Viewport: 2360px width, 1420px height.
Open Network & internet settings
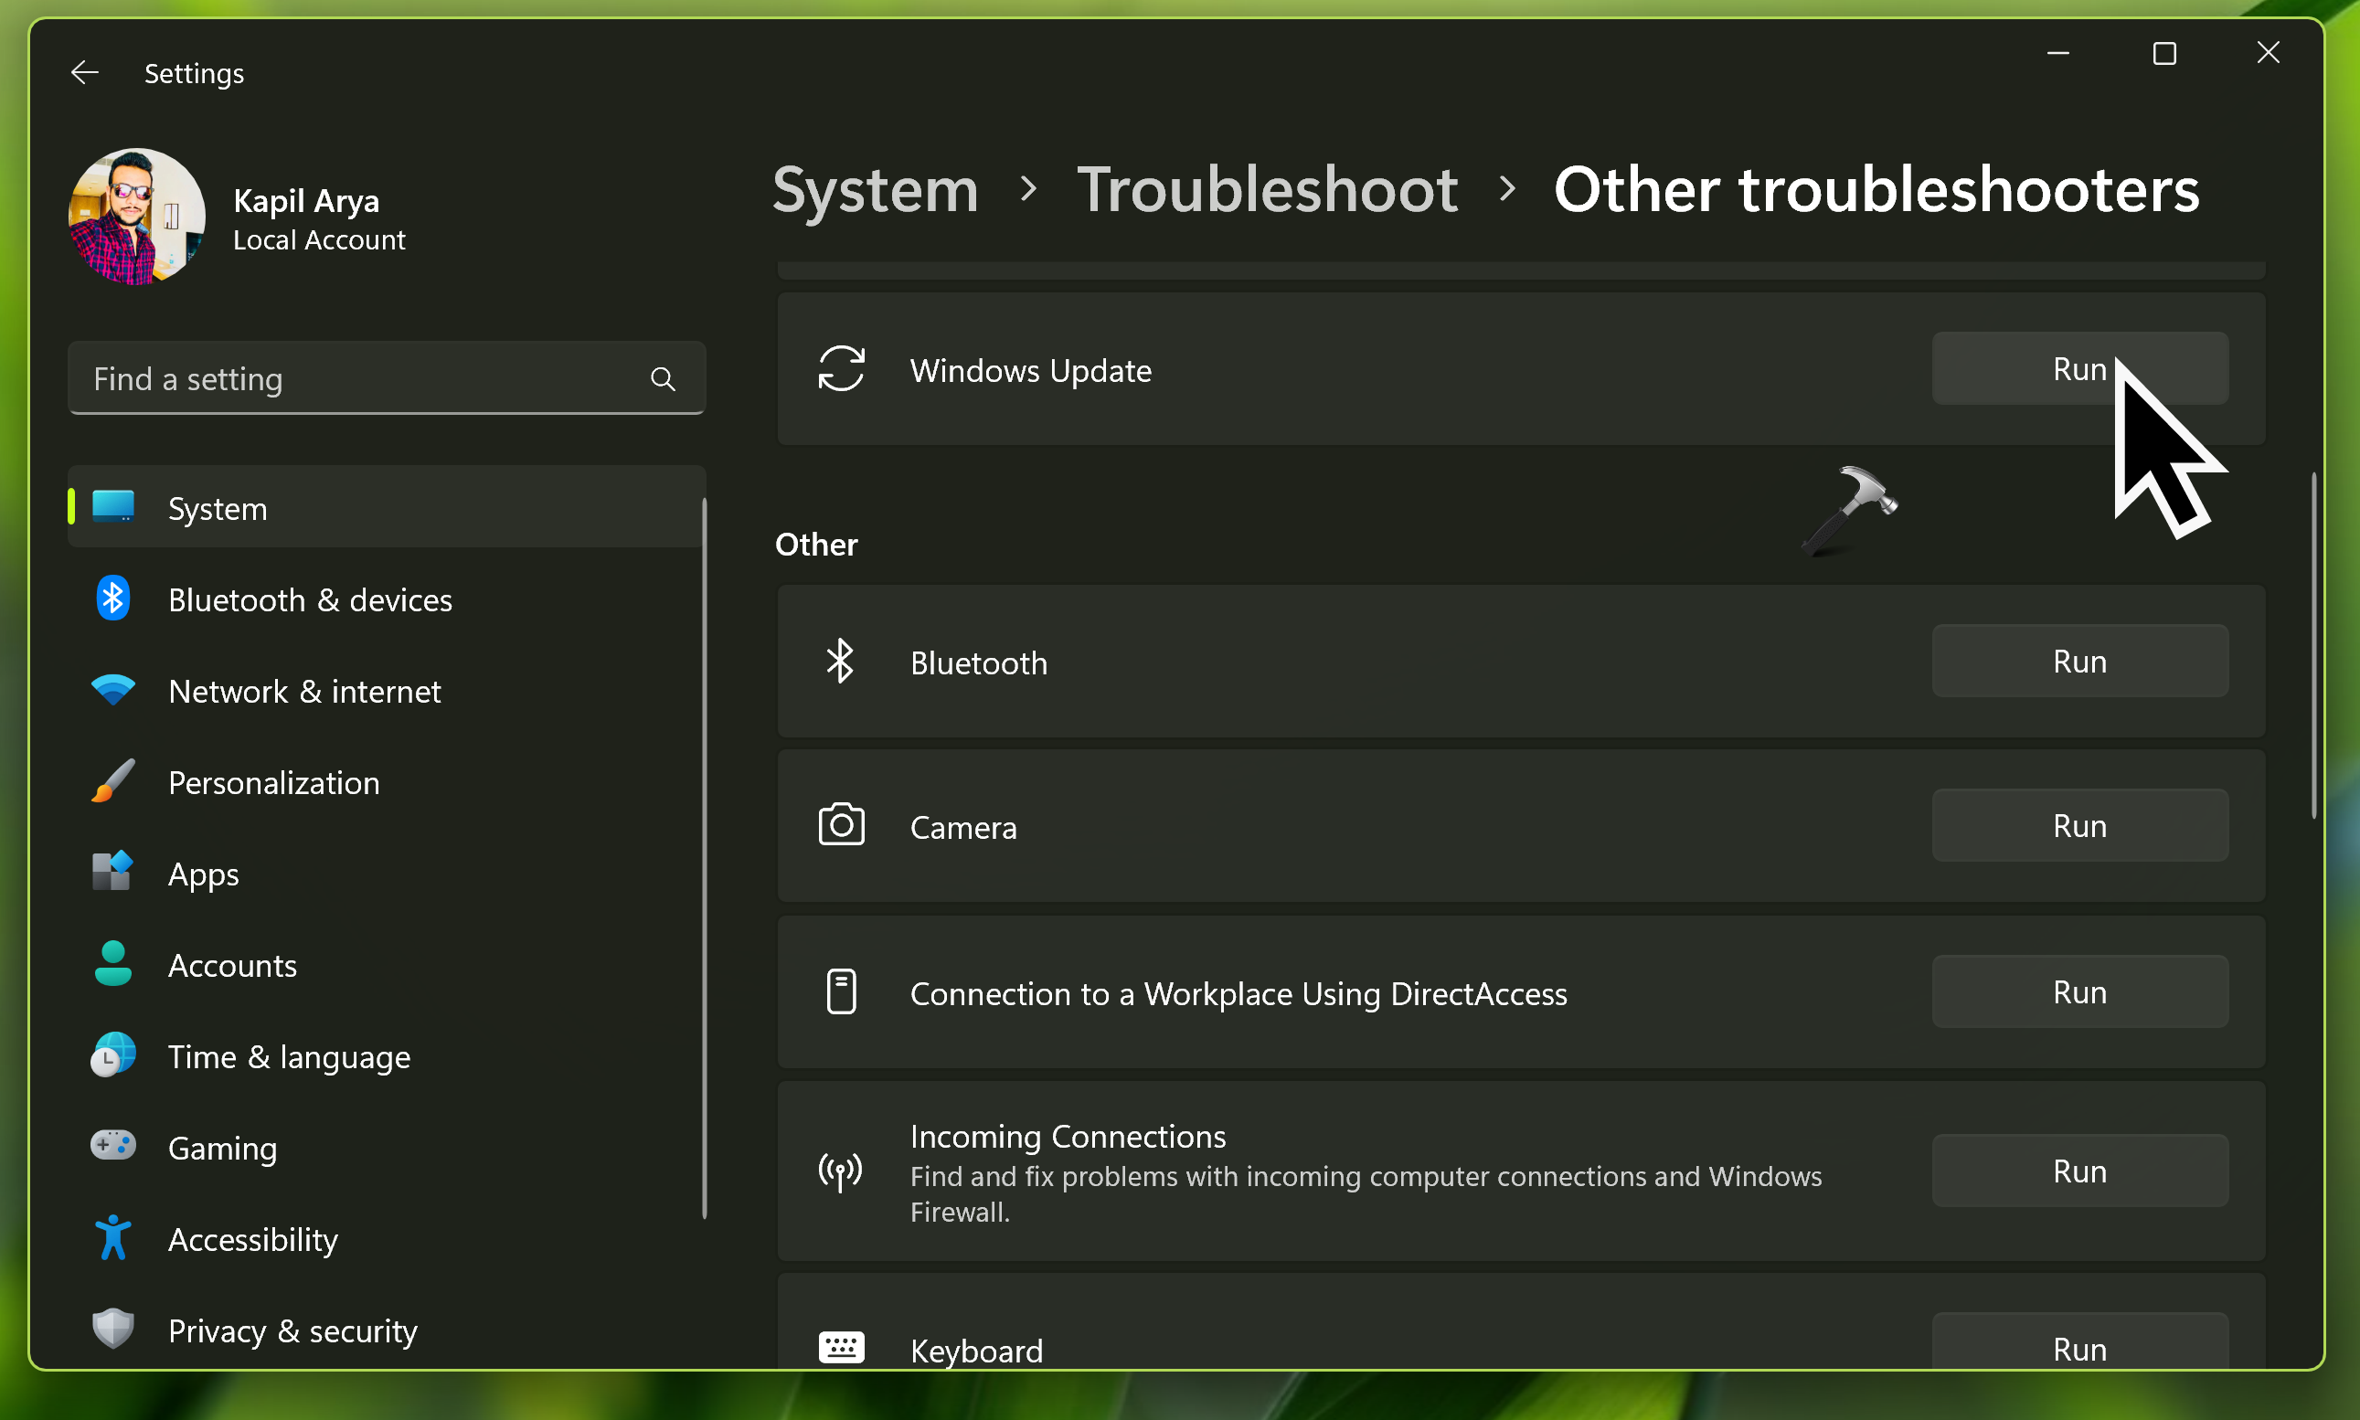303,691
